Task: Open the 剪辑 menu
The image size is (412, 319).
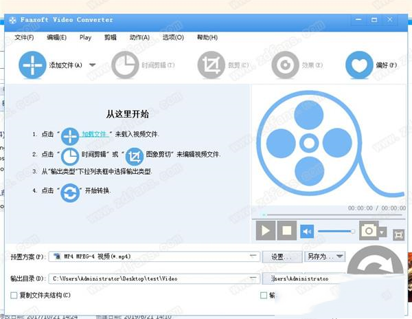Action: pyautogui.click(x=110, y=38)
